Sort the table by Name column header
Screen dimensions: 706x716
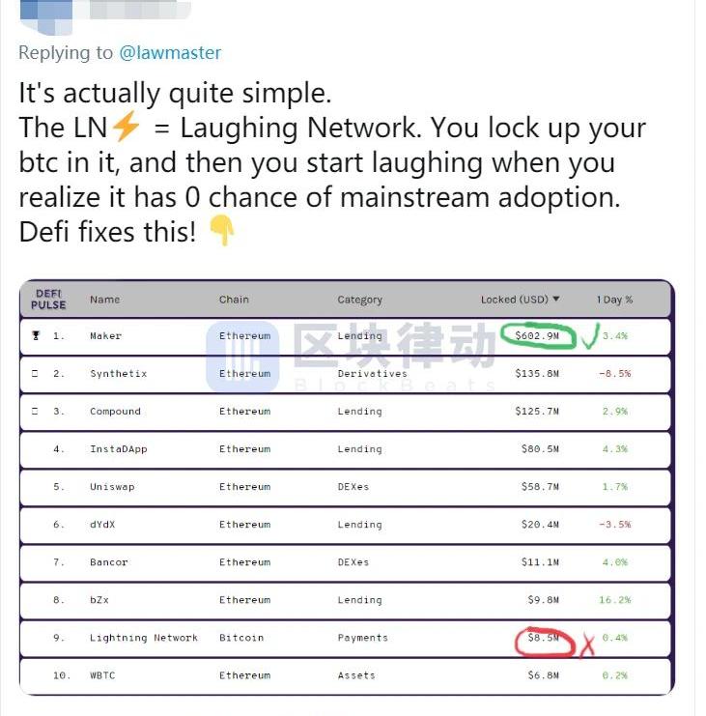[104, 300]
